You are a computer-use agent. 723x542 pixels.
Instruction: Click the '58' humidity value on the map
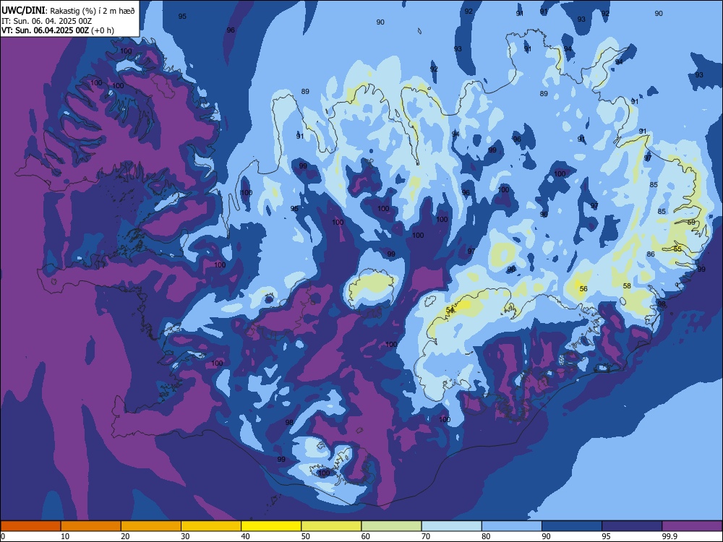(627, 285)
